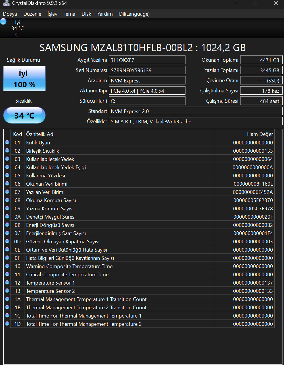284x365 pixels.
Task: Click the 34 °C temperature button
Action: [x=24, y=115]
